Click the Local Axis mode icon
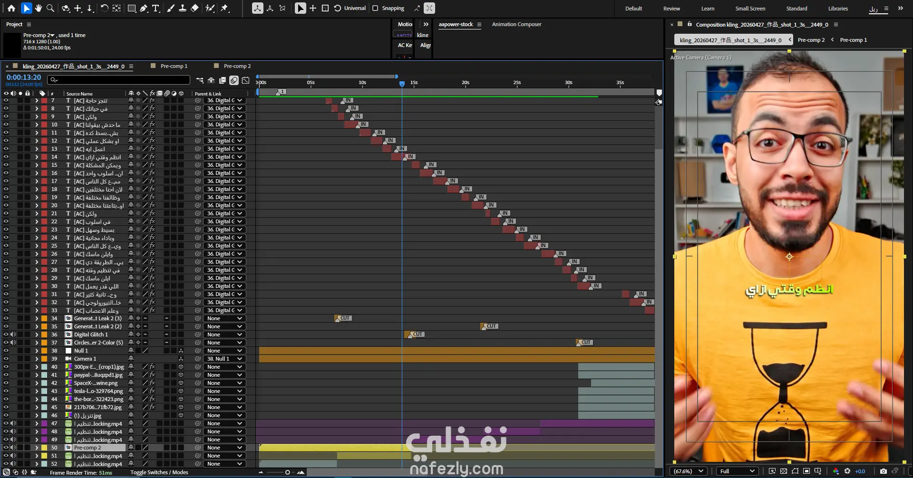This screenshot has width=913, height=478. (x=257, y=8)
